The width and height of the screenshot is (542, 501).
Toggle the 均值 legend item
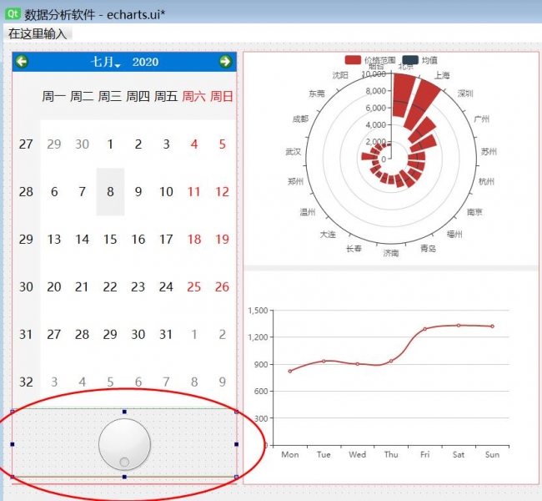pos(419,60)
